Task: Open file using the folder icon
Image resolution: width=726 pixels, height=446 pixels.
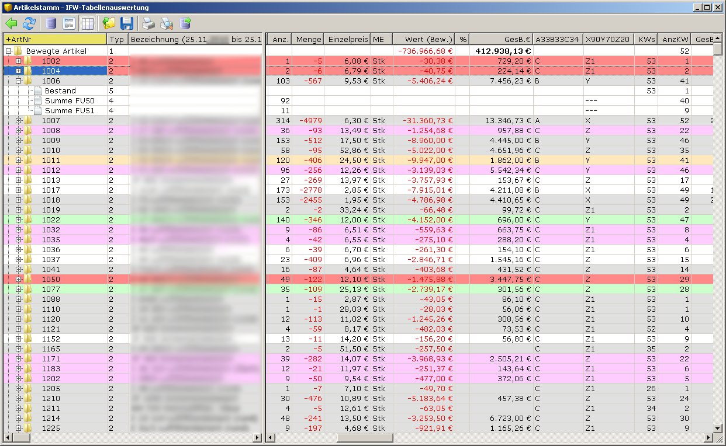Action: click(x=109, y=23)
